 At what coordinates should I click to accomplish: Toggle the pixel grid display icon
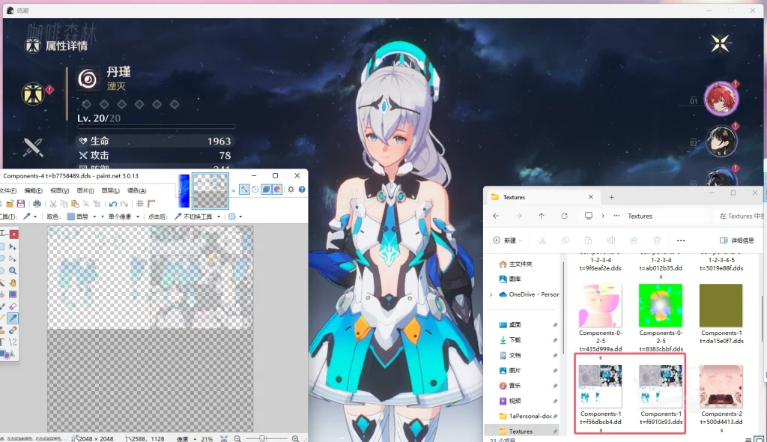(139, 204)
